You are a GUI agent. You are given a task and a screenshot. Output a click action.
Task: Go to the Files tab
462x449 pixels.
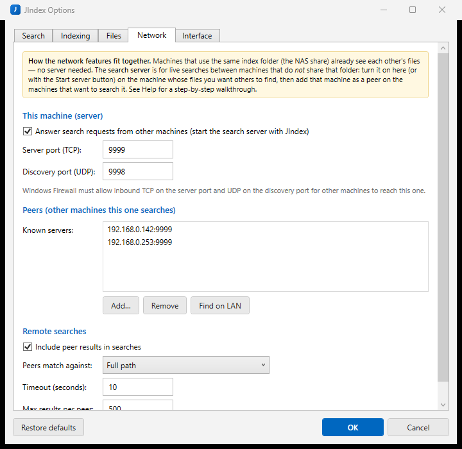pyautogui.click(x=114, y=36)
